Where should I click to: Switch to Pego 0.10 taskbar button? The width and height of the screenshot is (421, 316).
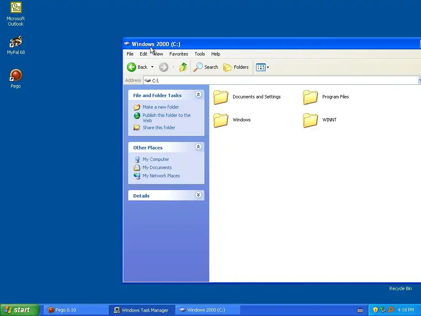[76, 310]
